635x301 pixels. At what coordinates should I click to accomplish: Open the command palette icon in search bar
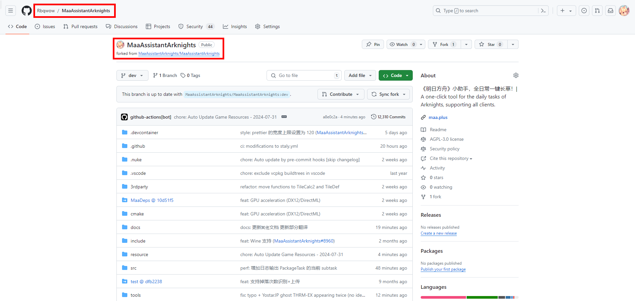click(543, 11)
